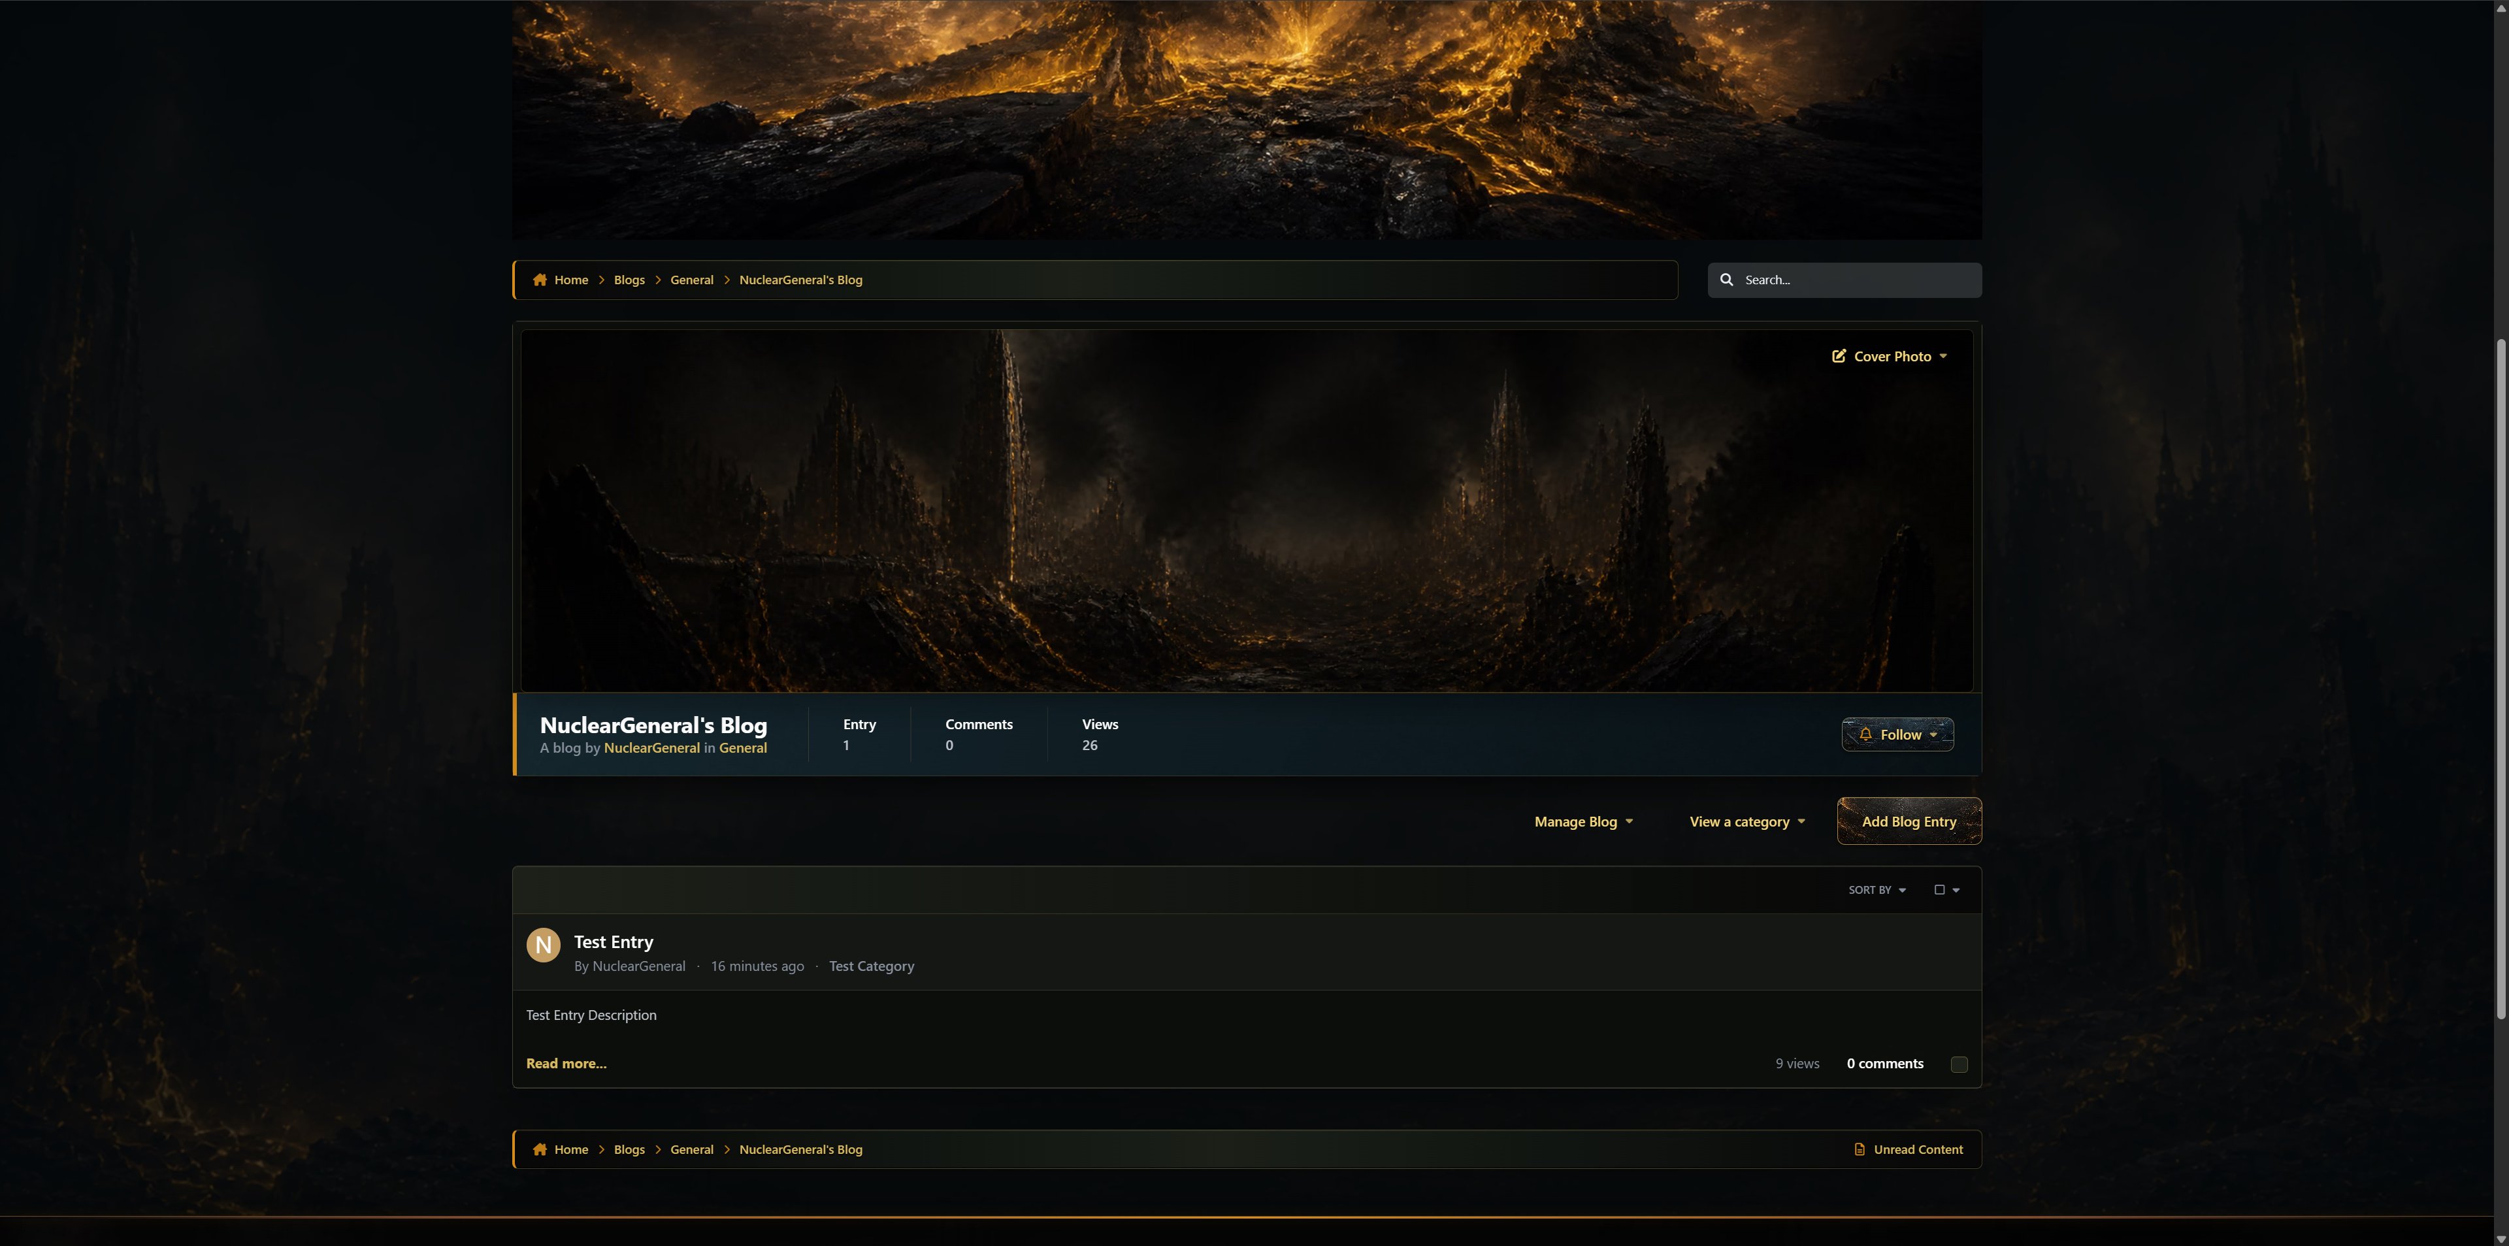Image resolution: width=2509 pixels, height=1246 pixels.
Task: Tick the Test Entry moderation checkbox
Action: point(1959,1065)
